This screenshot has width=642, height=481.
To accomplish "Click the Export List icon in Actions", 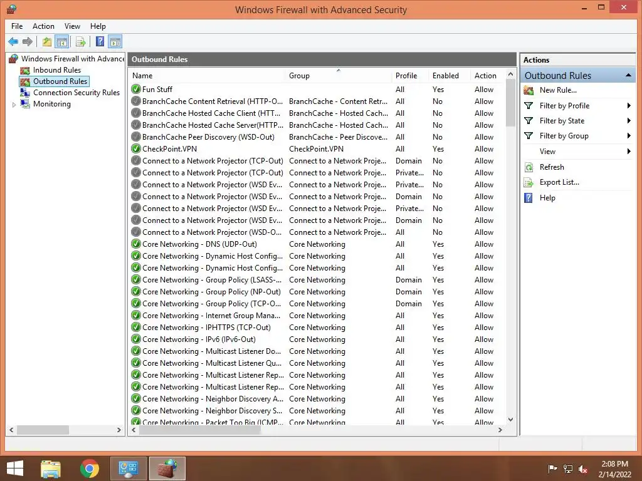I will coord(529,182).
